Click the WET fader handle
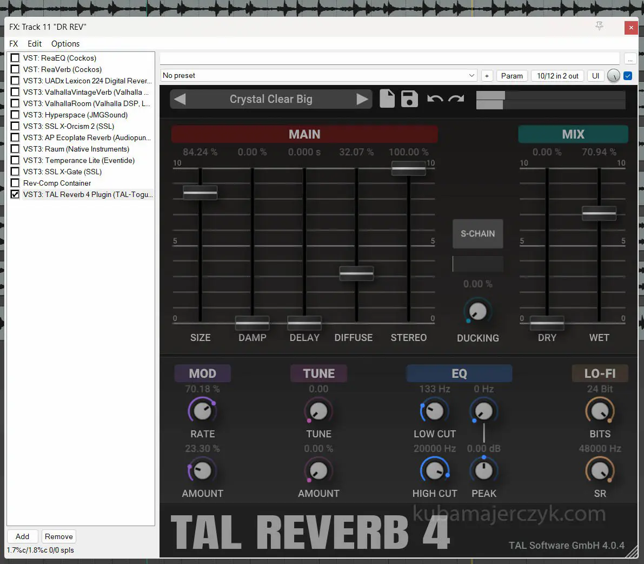Viewport: 644px width, 564px height. click(599, 213)
